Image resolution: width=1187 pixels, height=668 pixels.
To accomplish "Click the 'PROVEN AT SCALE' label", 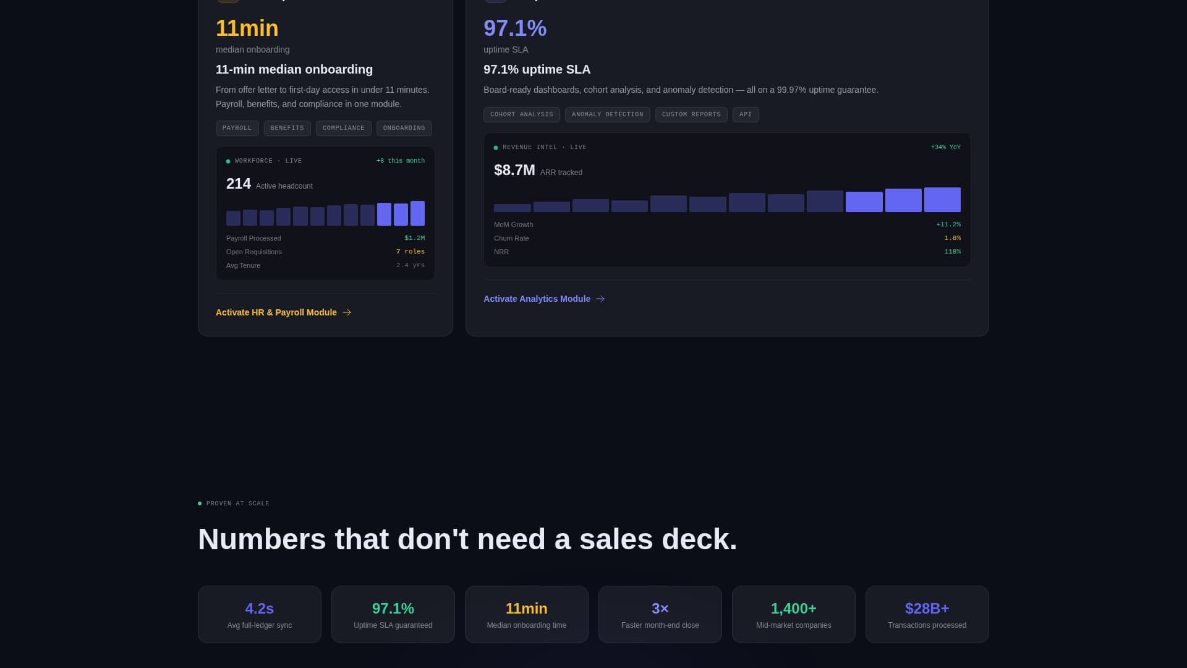I will pos(238,503).
